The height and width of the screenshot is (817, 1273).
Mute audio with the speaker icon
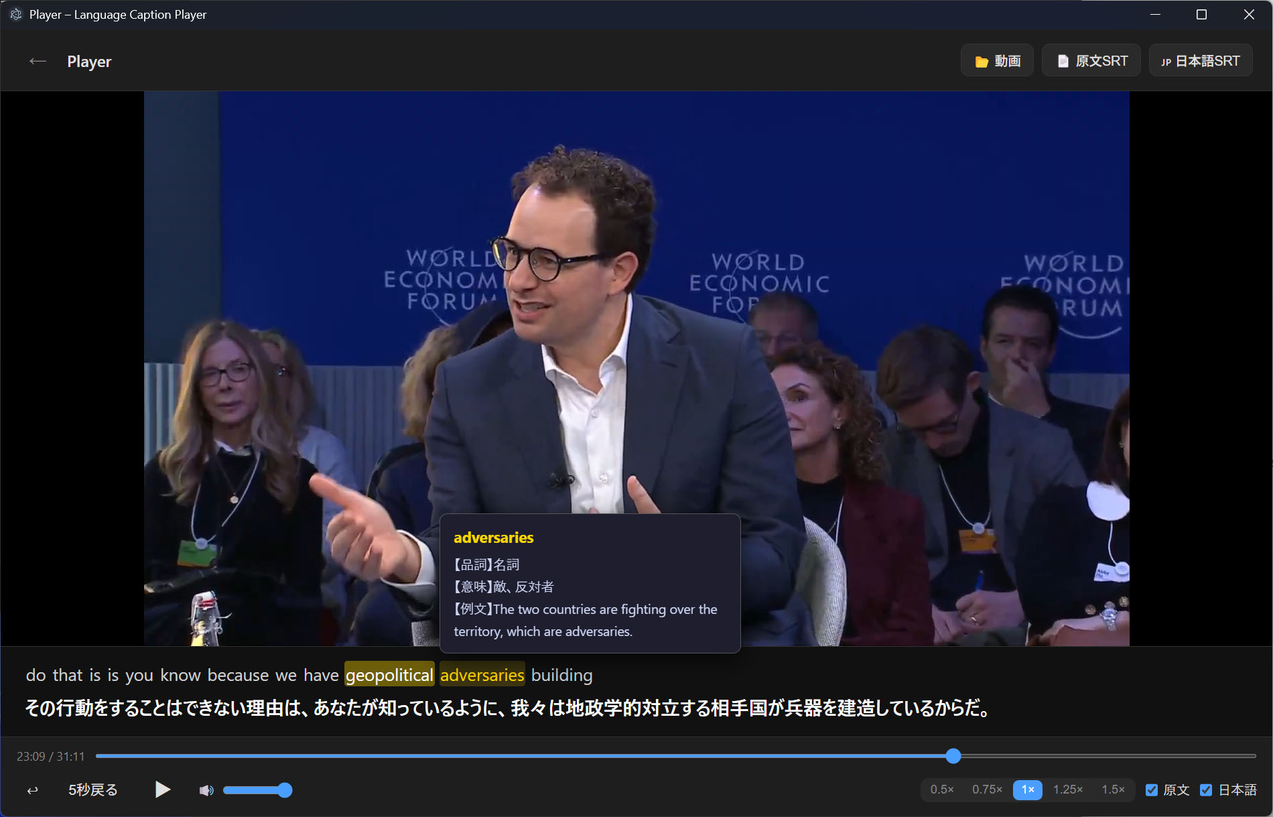(x=206, y=790)
